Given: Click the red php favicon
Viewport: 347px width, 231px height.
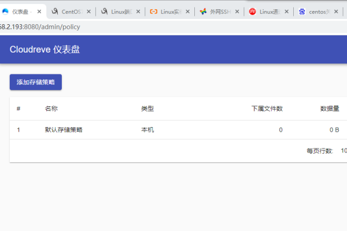Looking at the screenshot, I should coord(252,12).
